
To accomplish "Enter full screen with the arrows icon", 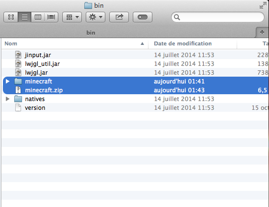I will click(x=263, y=5).
